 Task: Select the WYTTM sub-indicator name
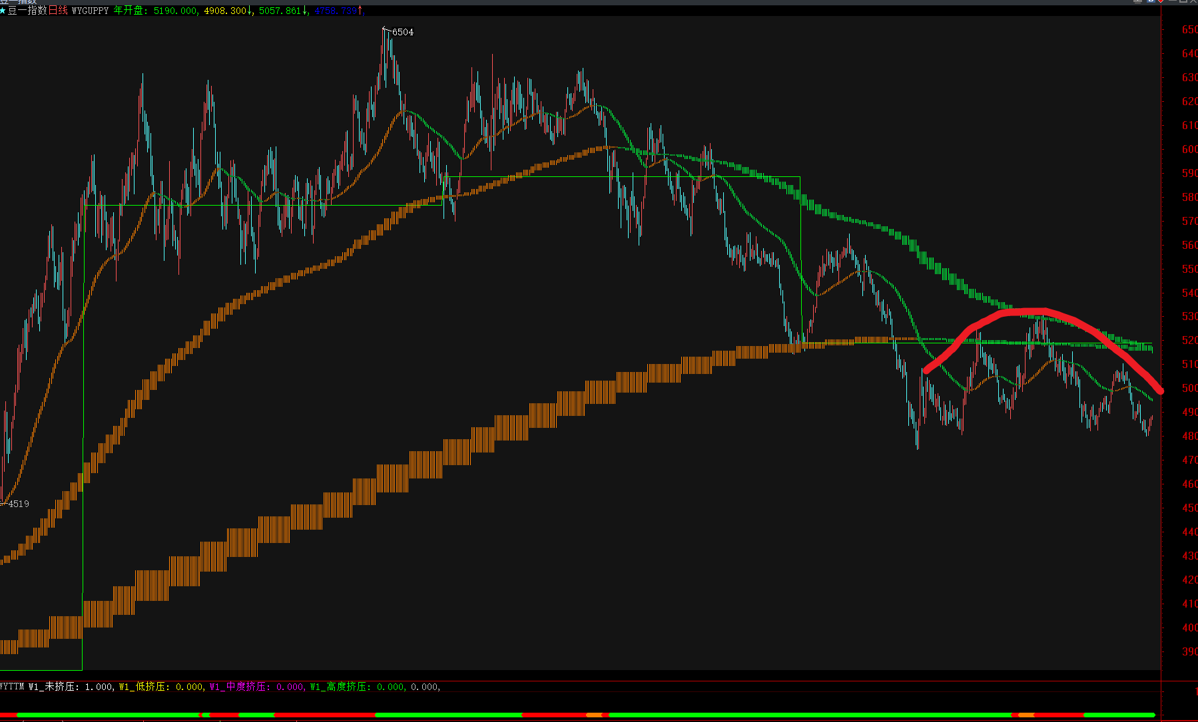pos(12,687)
